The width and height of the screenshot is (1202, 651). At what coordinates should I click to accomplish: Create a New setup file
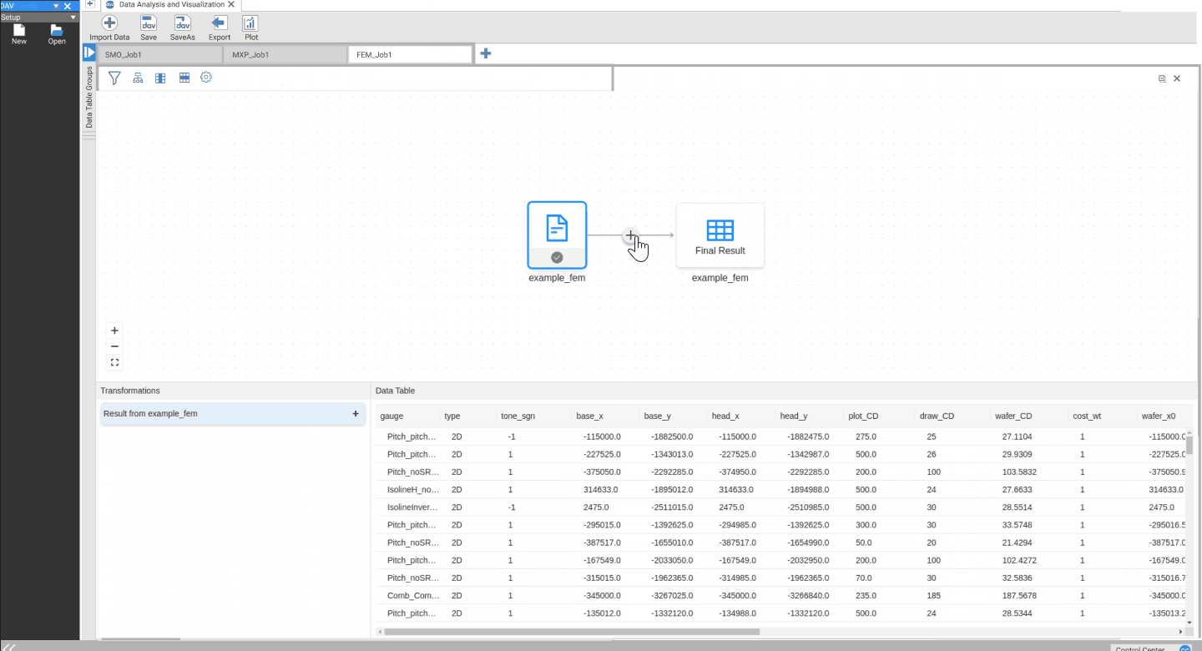19,30
